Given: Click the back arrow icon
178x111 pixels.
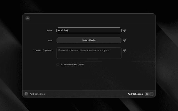Looking at the screenshot, I should click(28, 18).
